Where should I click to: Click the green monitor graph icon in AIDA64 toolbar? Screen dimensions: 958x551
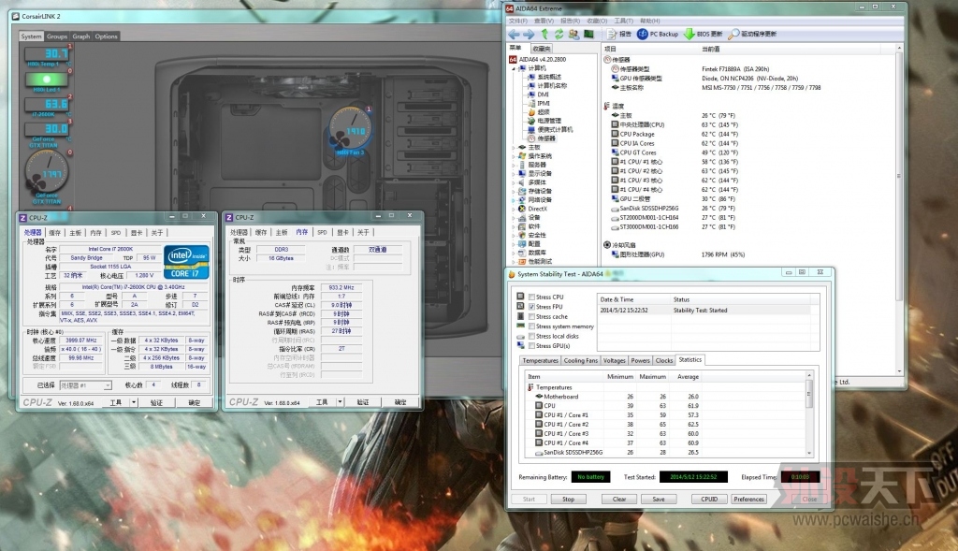pos(588,35)
